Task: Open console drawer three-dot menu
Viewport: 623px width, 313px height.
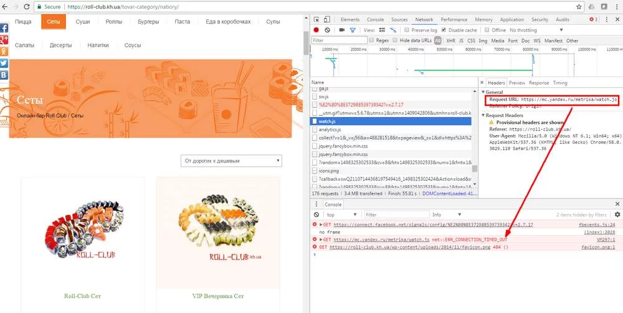Action: tap(316, 204)
